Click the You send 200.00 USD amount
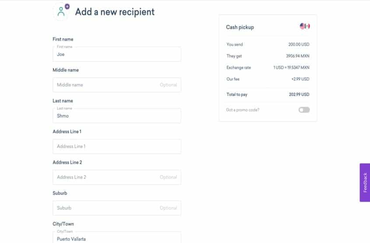This screenshot has width=370, height=243. (299, 44)
